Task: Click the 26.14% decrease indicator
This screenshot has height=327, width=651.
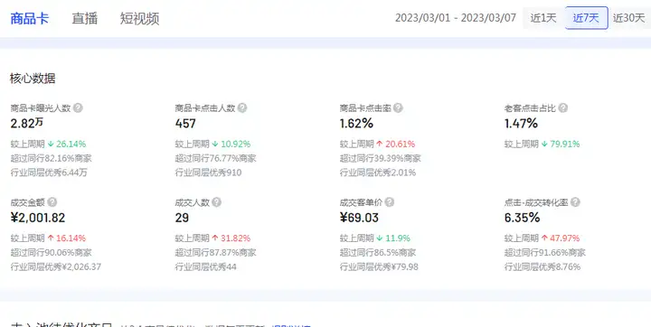Action: (66, 145)
